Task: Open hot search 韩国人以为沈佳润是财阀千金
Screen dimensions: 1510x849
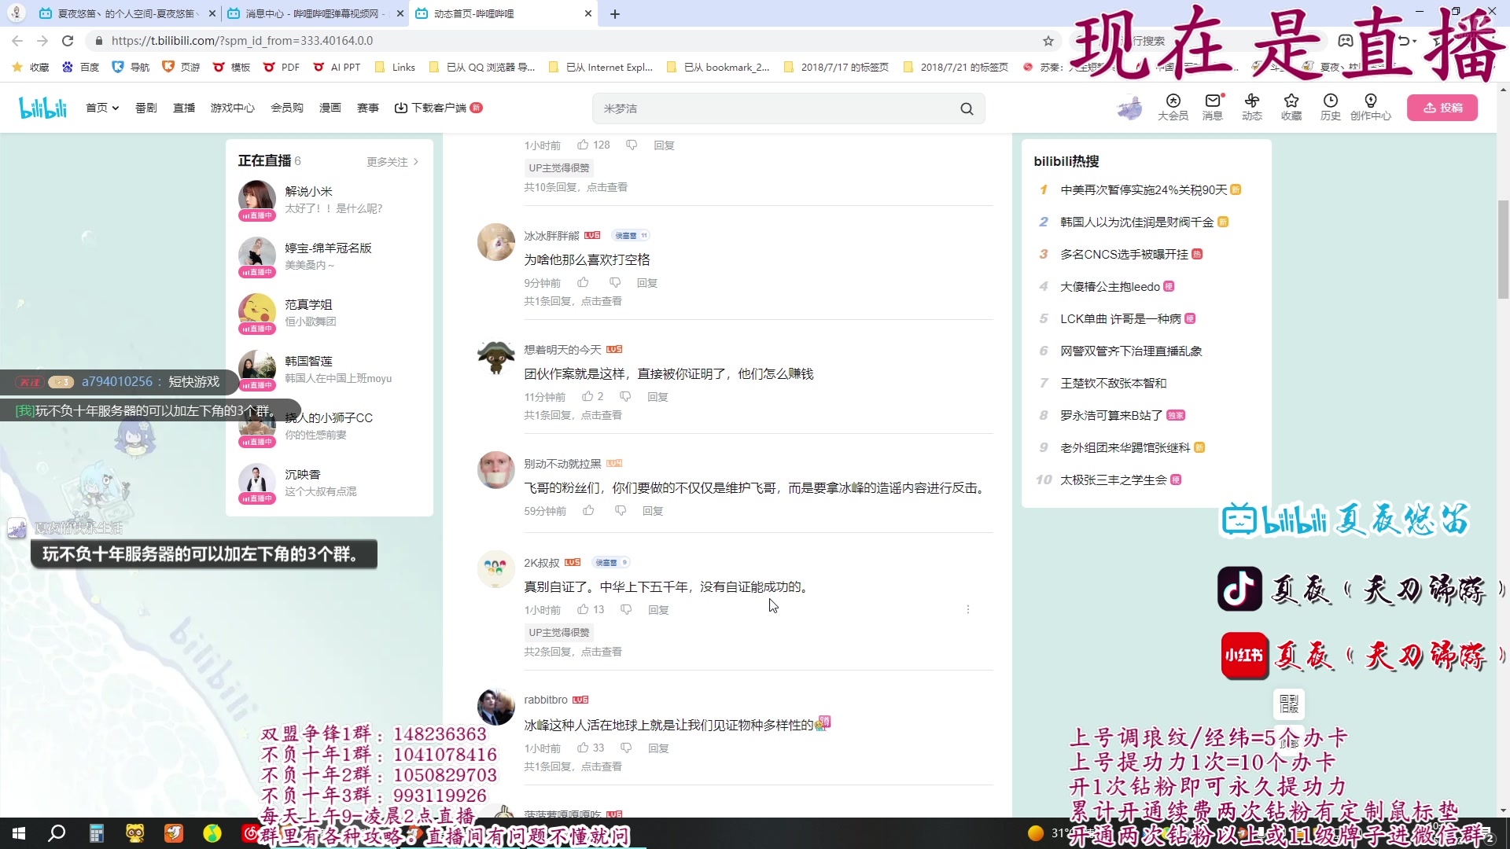Action: (1137, 222)
